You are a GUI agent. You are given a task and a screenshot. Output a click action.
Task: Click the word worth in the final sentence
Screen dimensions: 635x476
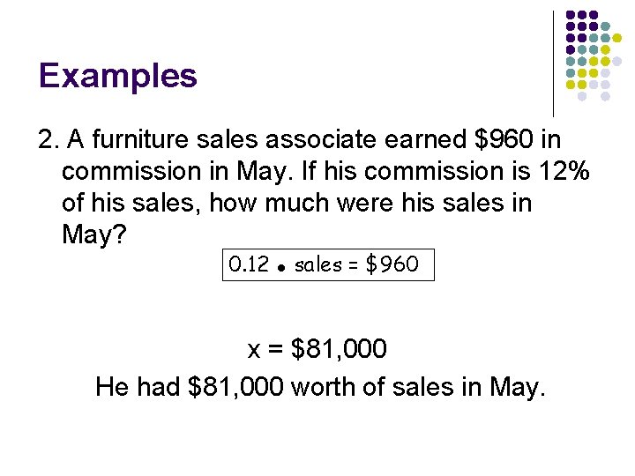click(x=323, y=387)
